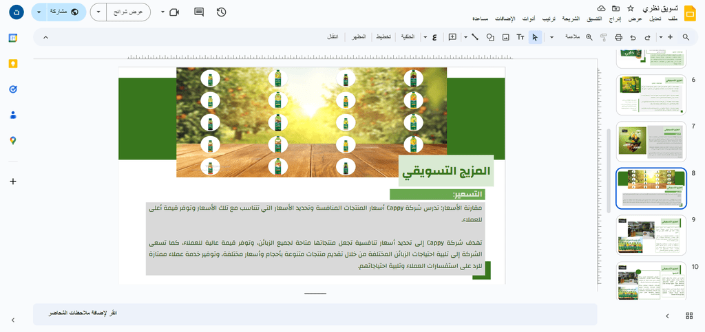Start slideshow with عرض شرائح button
Viewport: 705px width, 332px height.
click(129, 12)
